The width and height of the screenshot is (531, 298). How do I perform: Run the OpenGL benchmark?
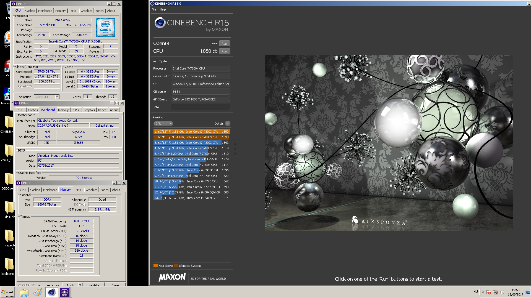(224, 44)
